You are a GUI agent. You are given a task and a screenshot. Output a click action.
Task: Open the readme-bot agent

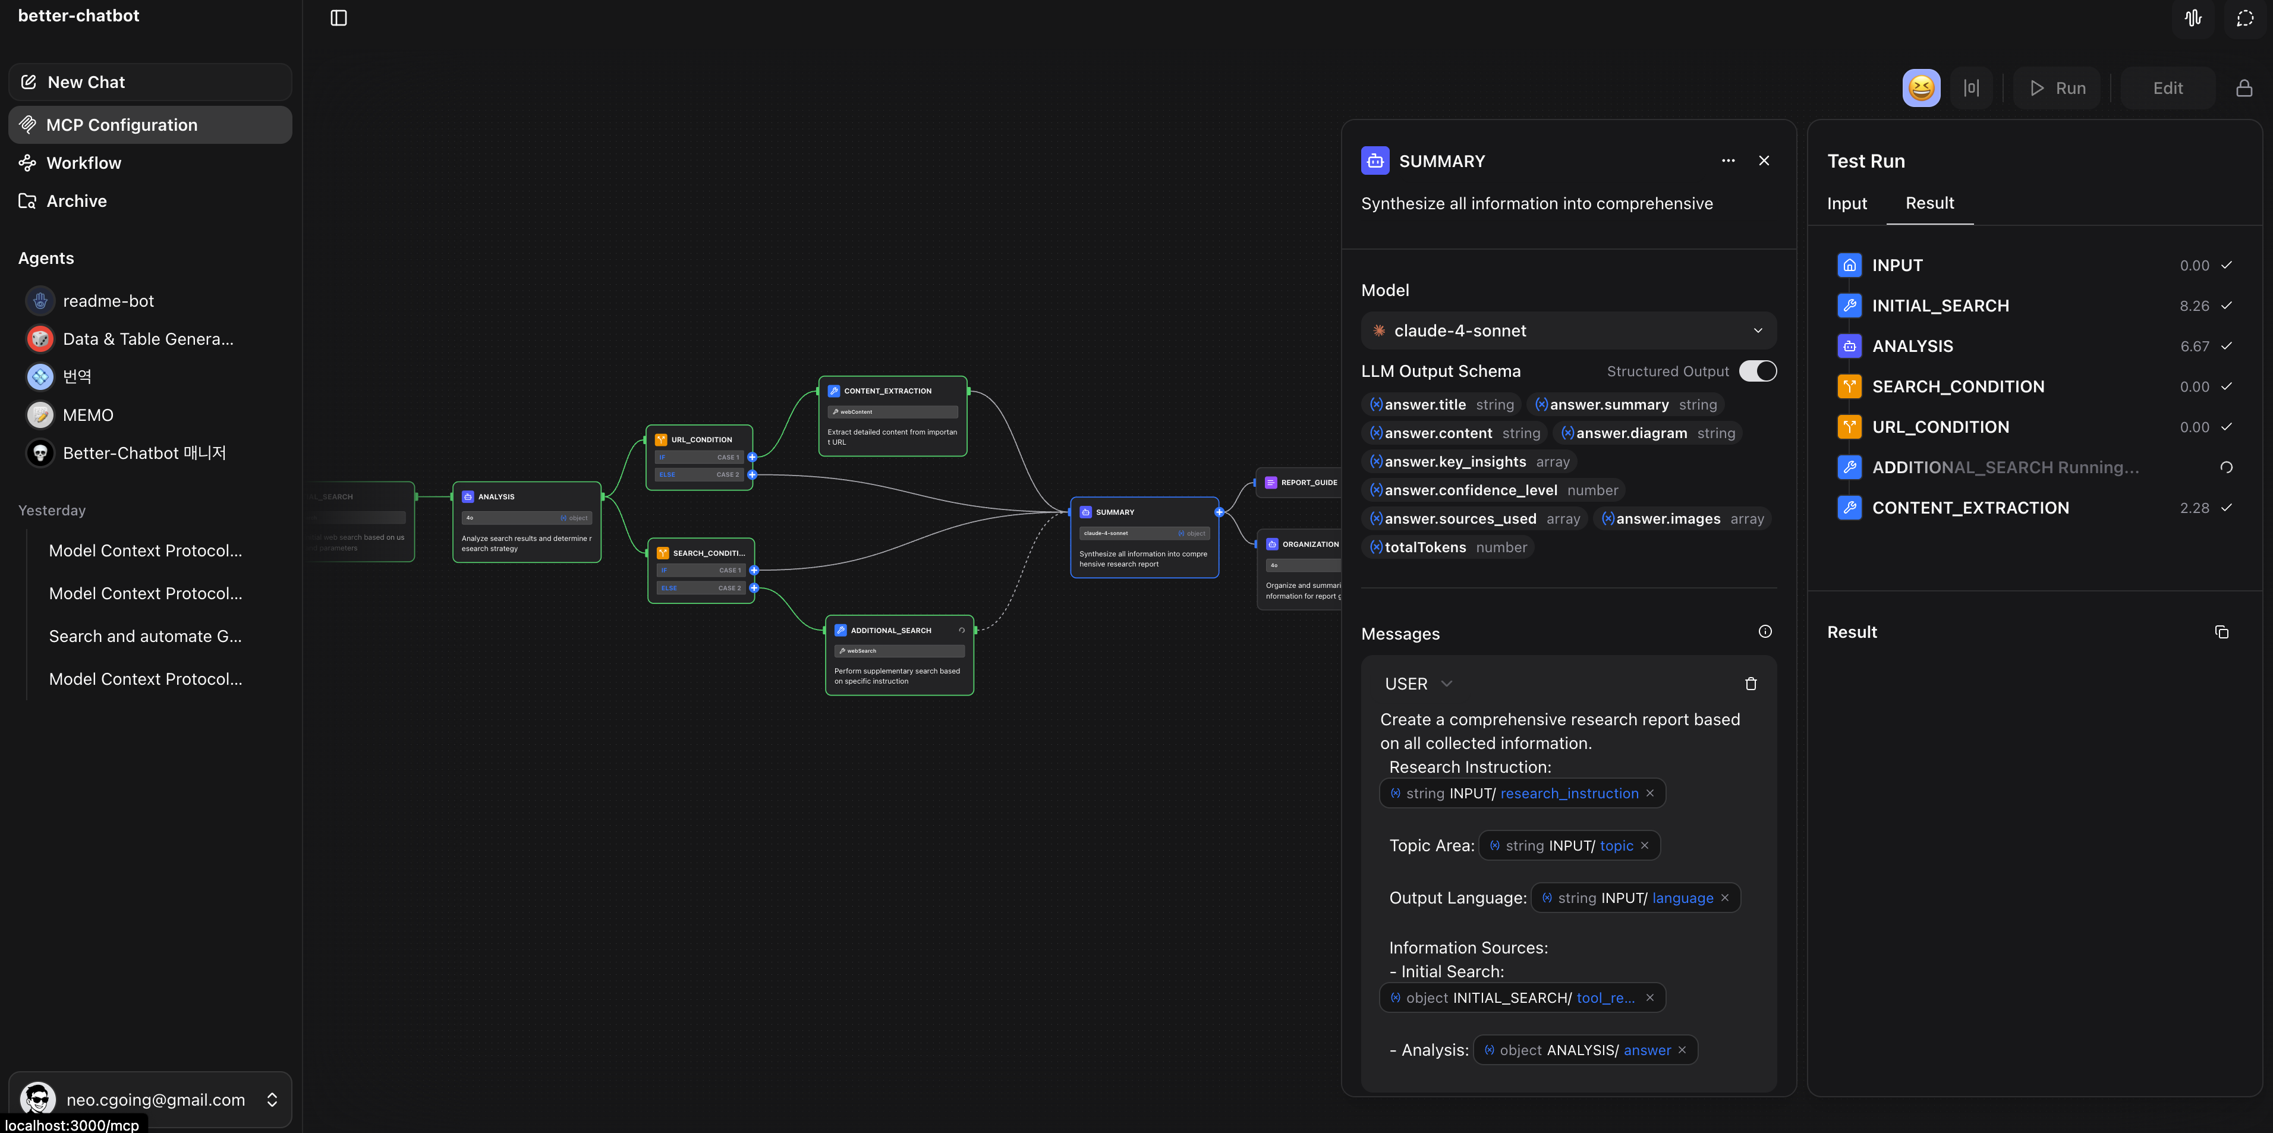pyautogui.click(x=108, y=301)
